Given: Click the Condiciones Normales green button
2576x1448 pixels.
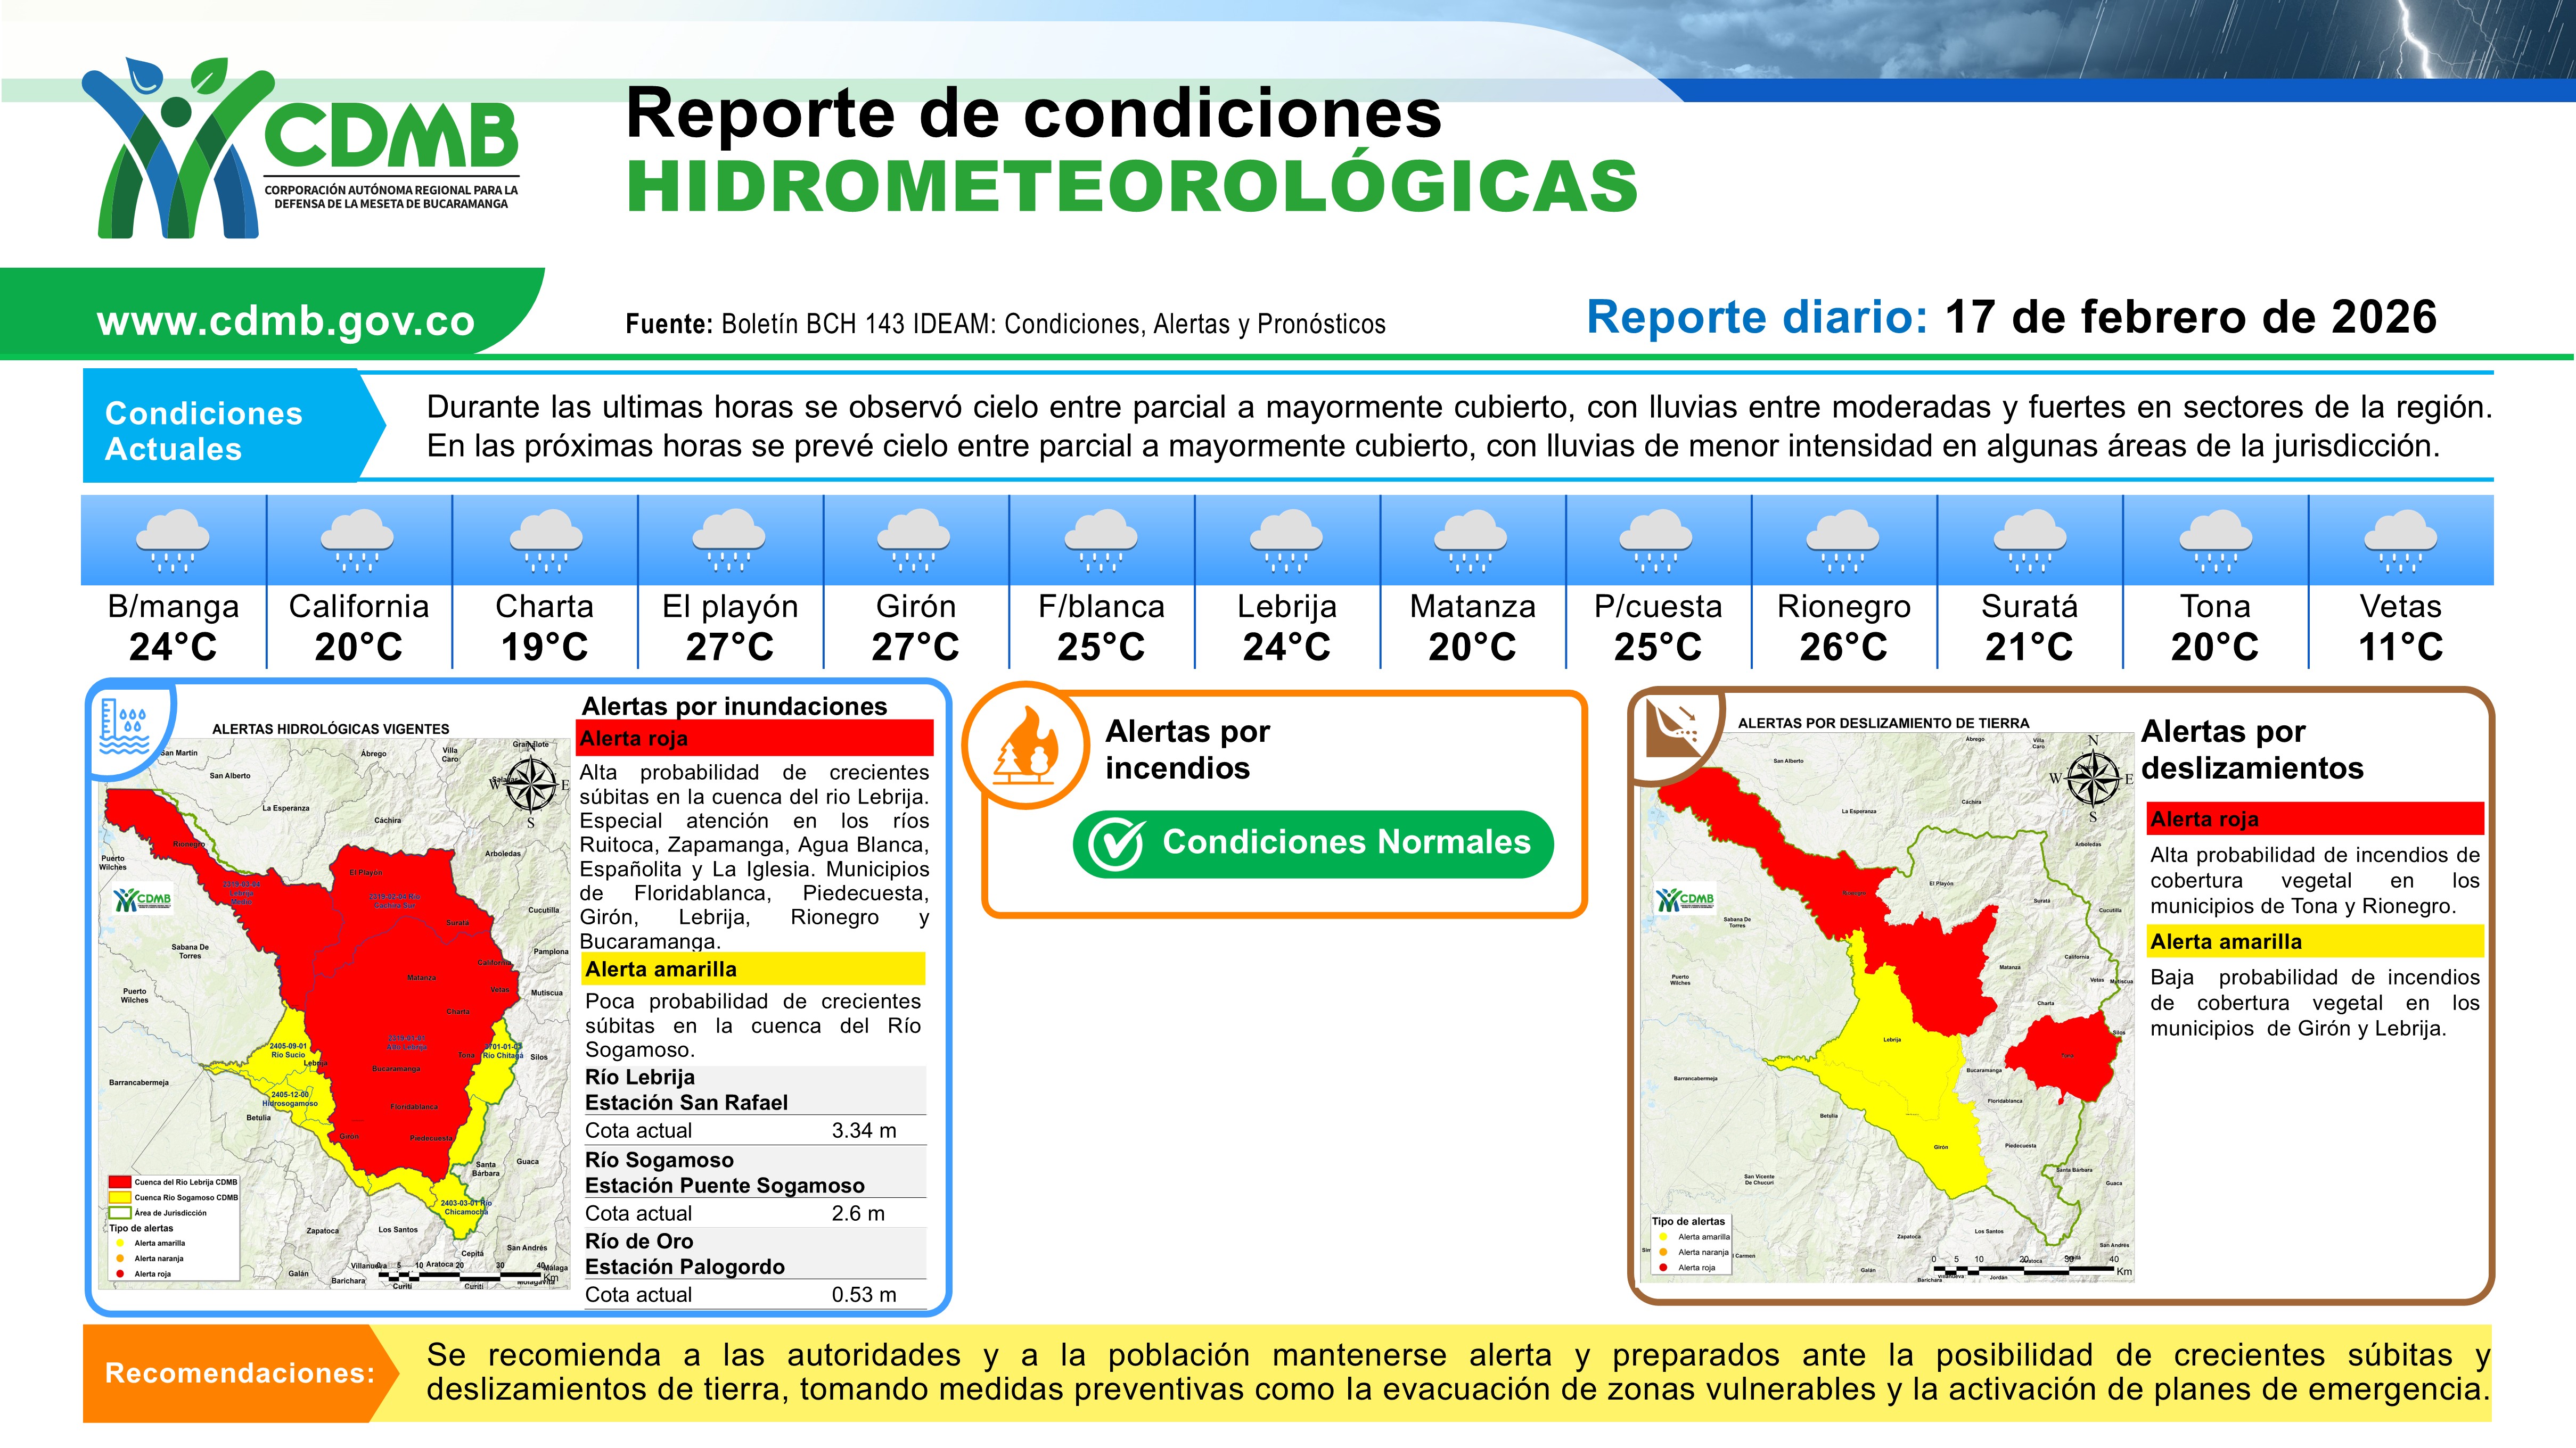Looking at the screenshot, I should tap(1312, 843).
